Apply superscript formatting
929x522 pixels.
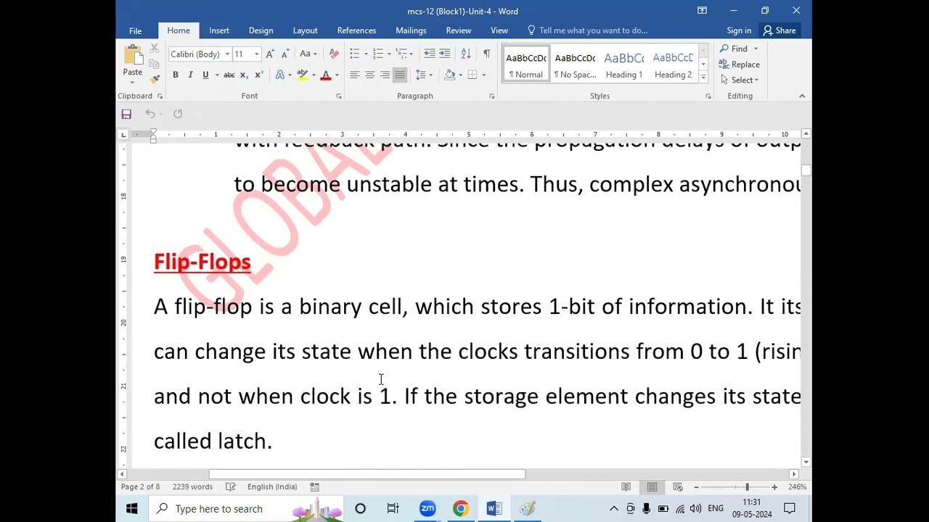point(259,75)
